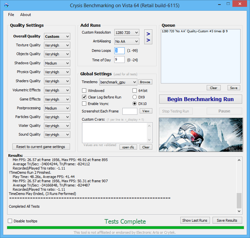Expand the Objects Quality dropdown
This screenshot has height=238, width=250.
(x=57, y=54)
